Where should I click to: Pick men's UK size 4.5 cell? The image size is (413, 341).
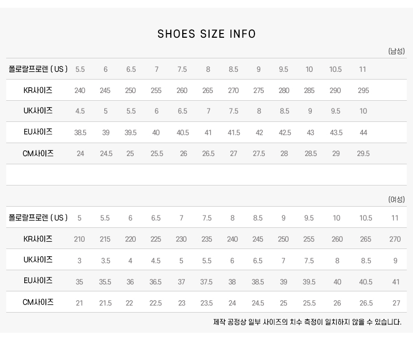click(80, 111)
